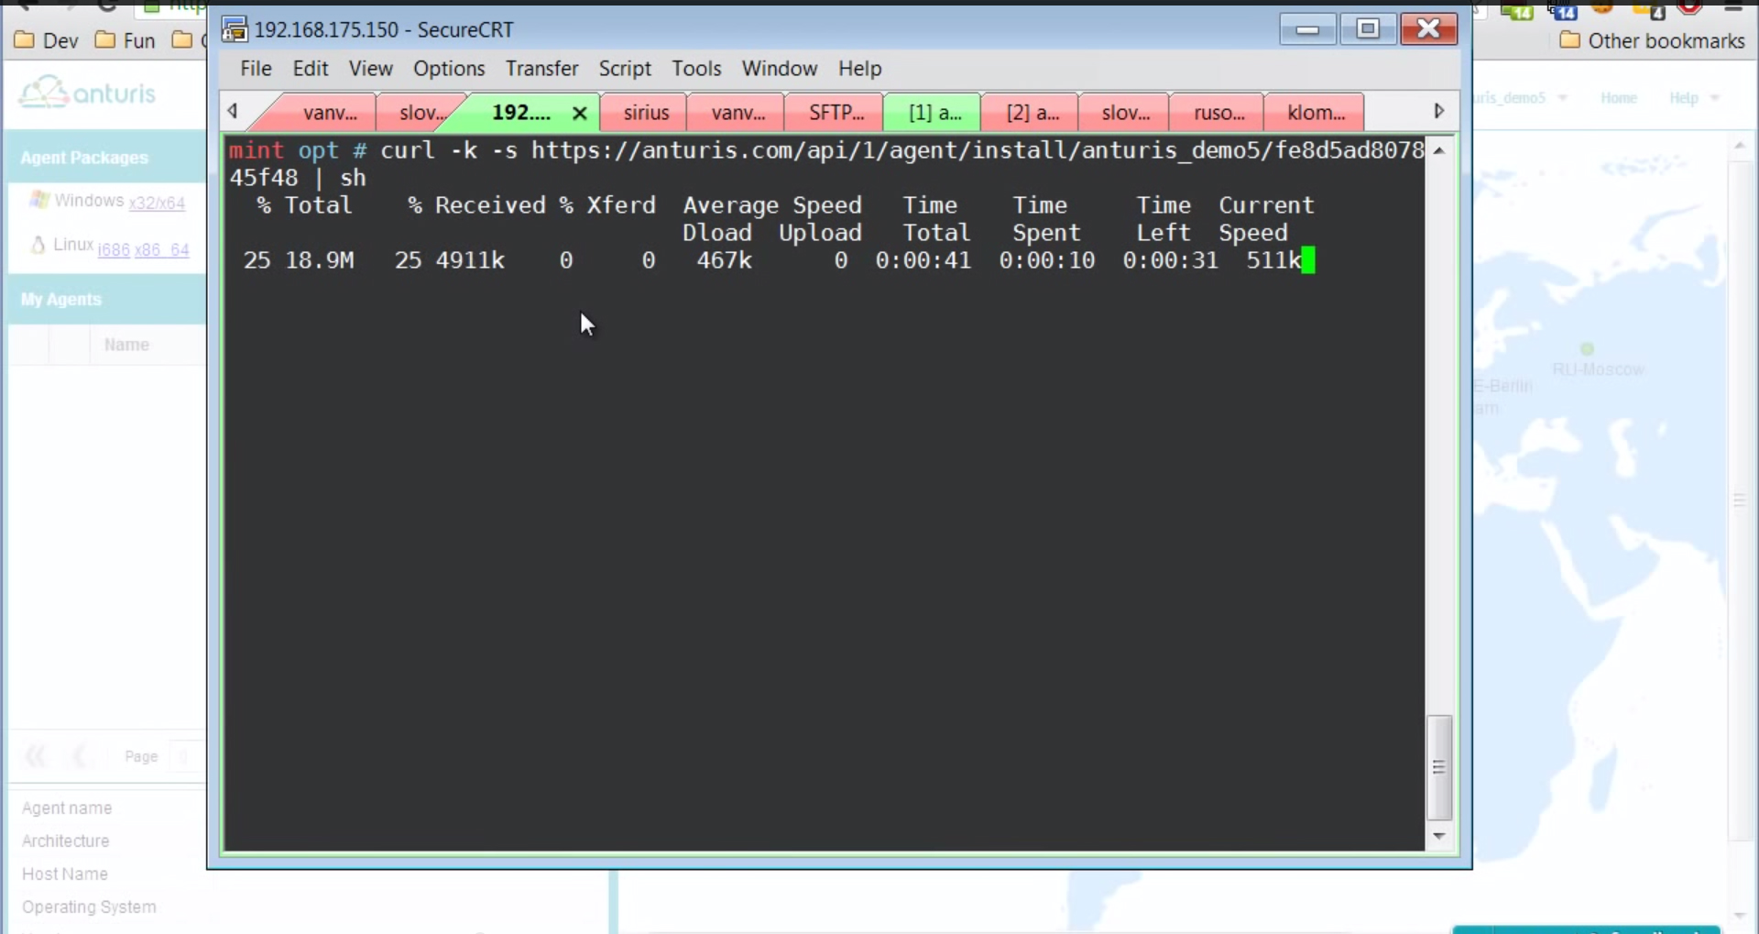
Task: Open the Transfer menu
Action: 542,69
